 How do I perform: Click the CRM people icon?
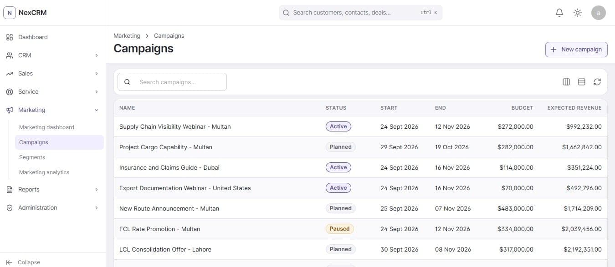click(x=10, y=55)
